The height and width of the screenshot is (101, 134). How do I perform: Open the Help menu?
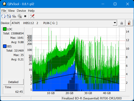pyautogui.click(x=31, y=11)
